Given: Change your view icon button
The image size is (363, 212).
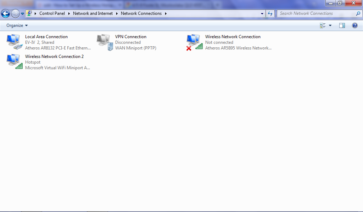Looking at the screenshot, I should point(323,25).
